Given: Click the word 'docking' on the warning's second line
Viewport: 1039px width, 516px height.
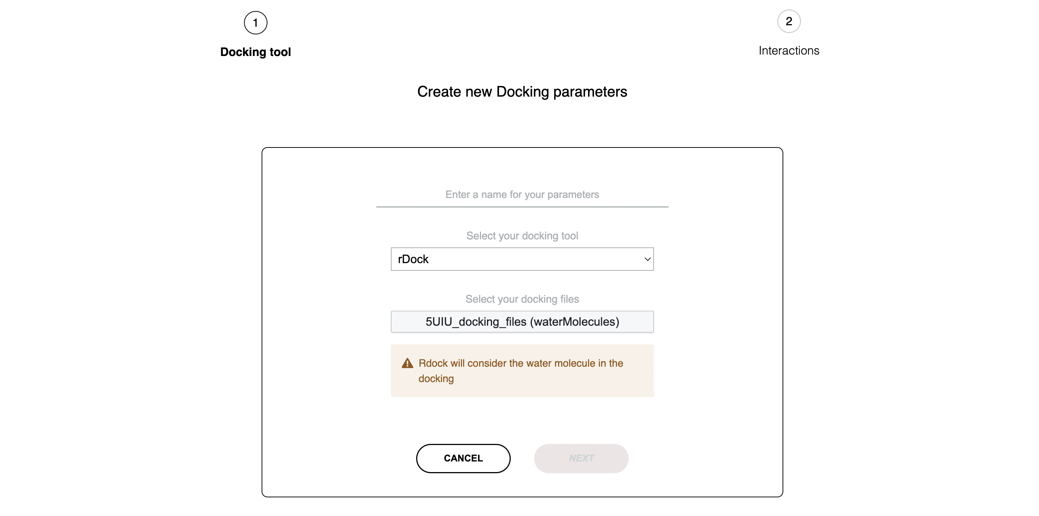Looking at the screenshot, I should (x=436, y=379).
